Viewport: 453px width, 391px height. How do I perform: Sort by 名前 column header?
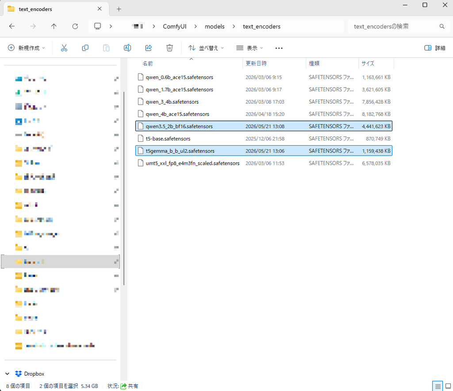148,64
